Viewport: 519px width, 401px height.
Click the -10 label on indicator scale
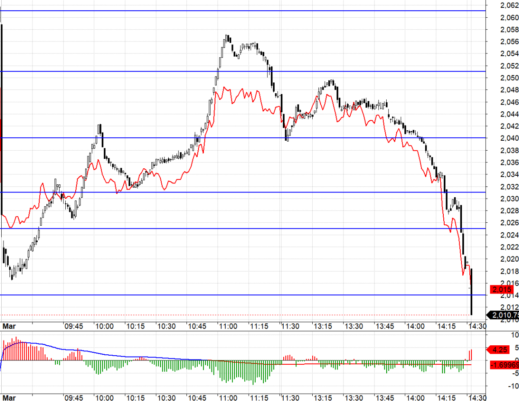(x=513, y=386)
